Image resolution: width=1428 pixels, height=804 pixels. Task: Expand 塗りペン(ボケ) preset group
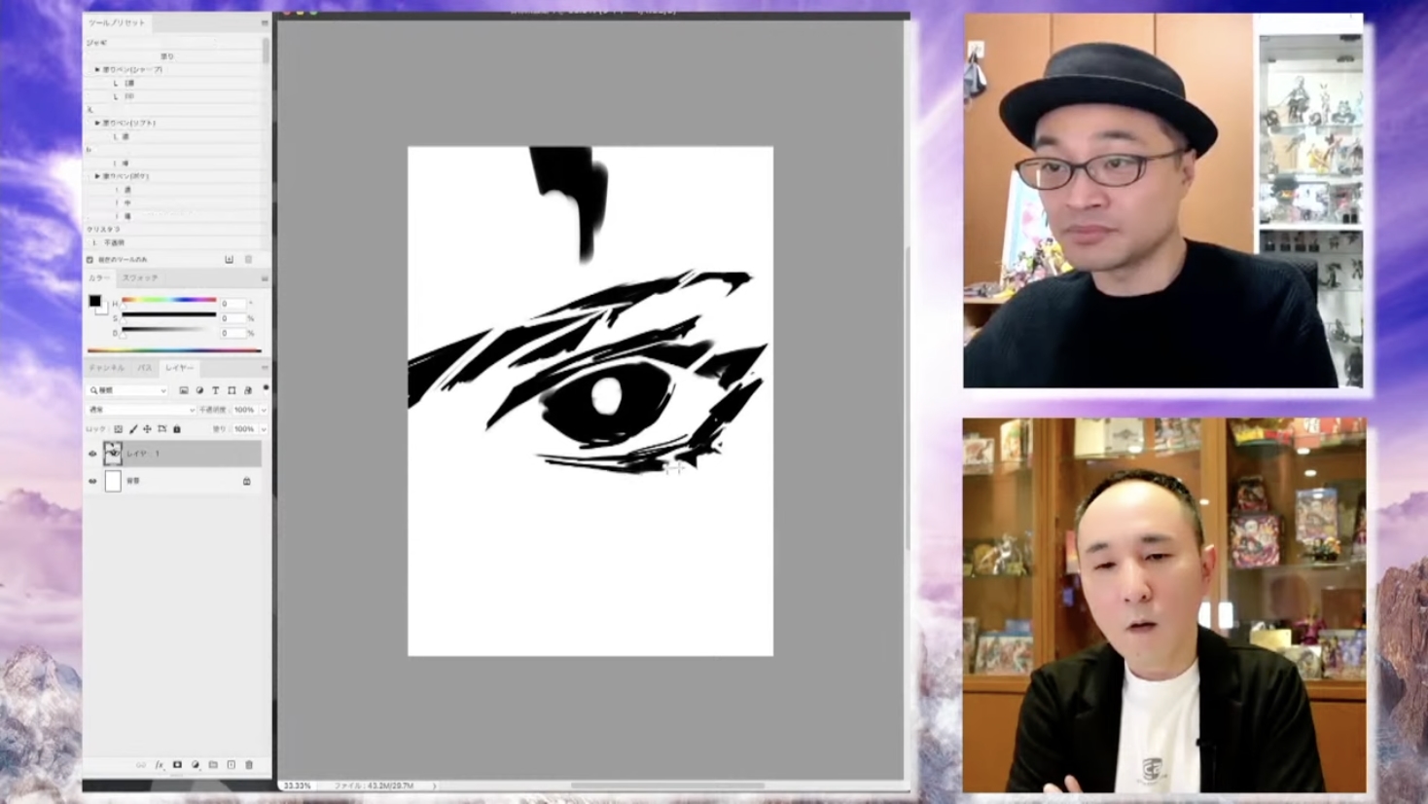pos(97,176)
